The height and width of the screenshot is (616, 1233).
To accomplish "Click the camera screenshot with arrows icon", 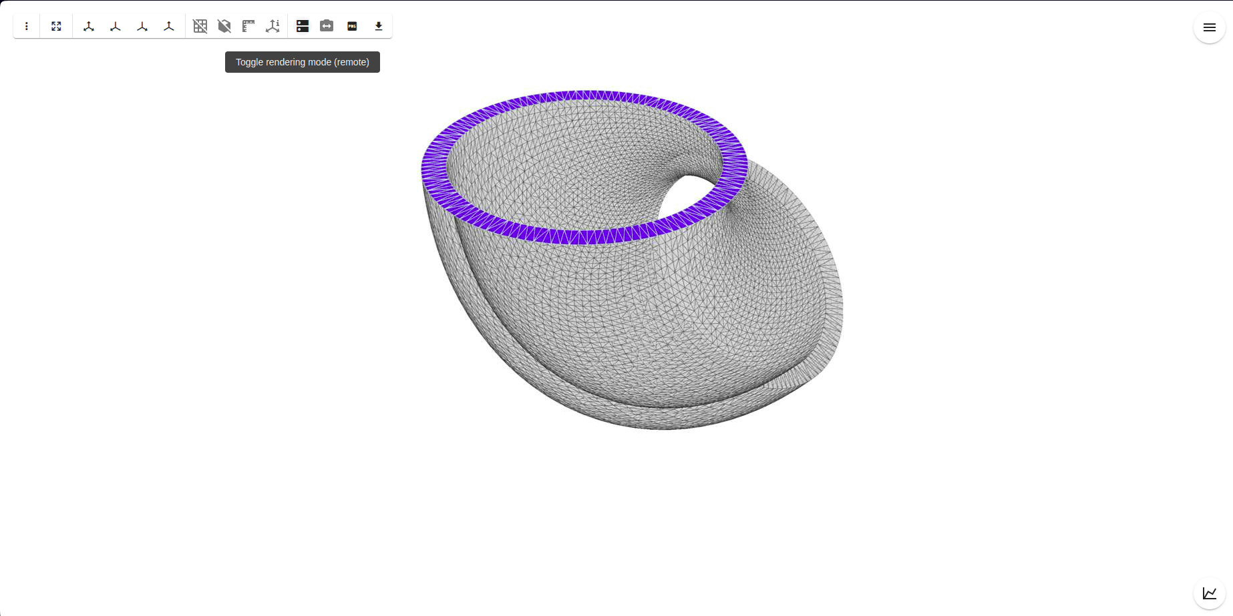I will pyautogui.click(x=327, y=26).
